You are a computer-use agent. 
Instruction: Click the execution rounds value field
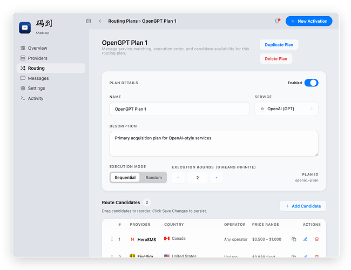197,178
